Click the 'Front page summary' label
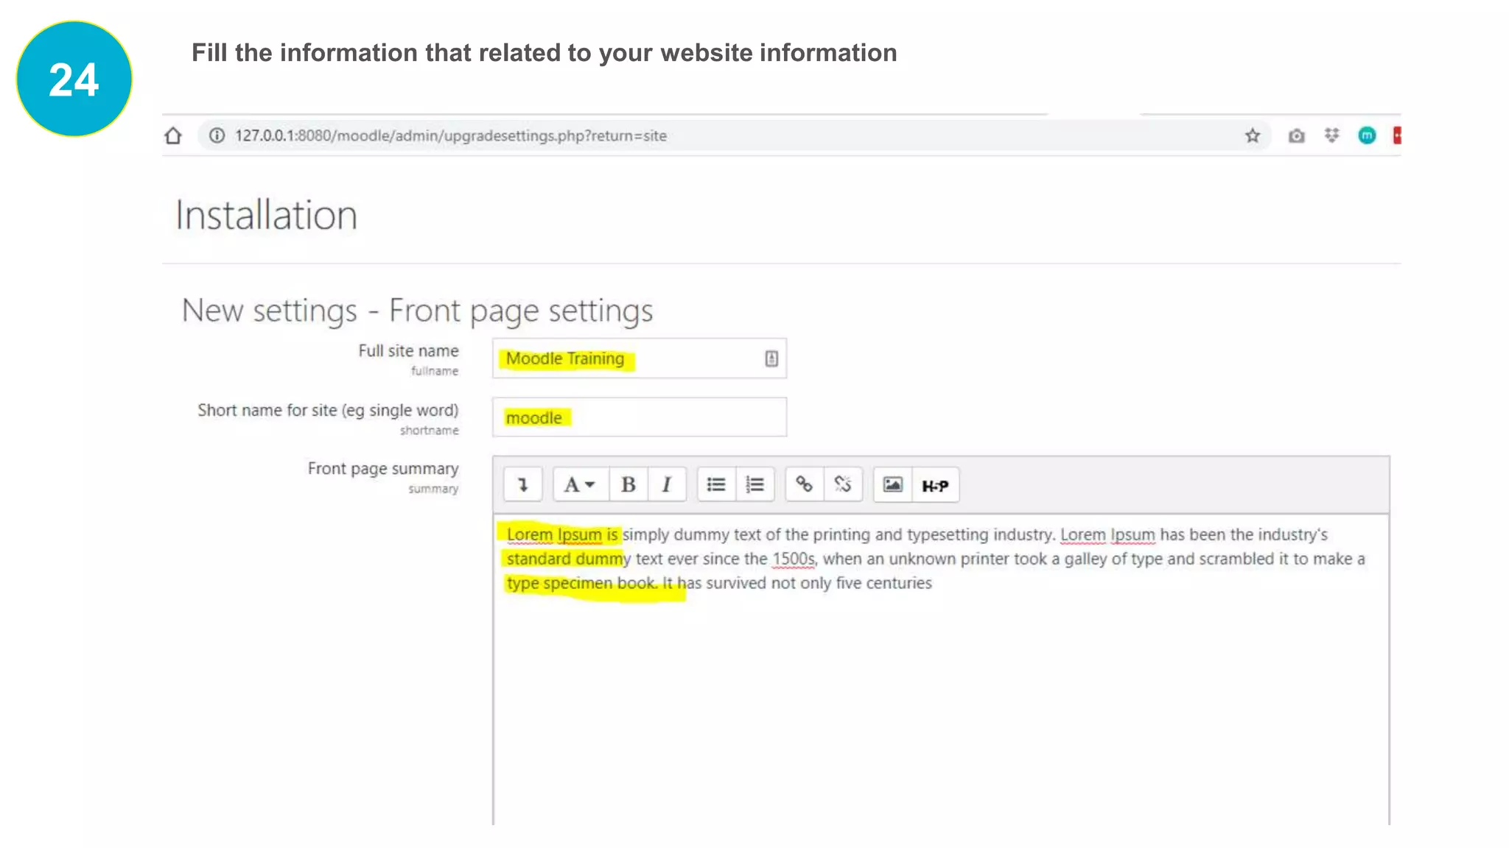The image size is (1509, 848). pyautogui.click(x=383, y=469)
